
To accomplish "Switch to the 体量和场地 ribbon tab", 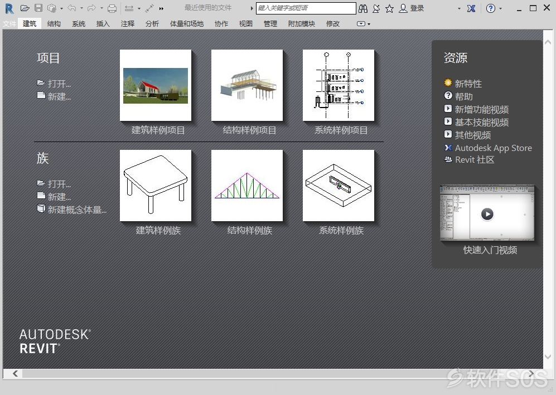I will (x=187, y=24).
